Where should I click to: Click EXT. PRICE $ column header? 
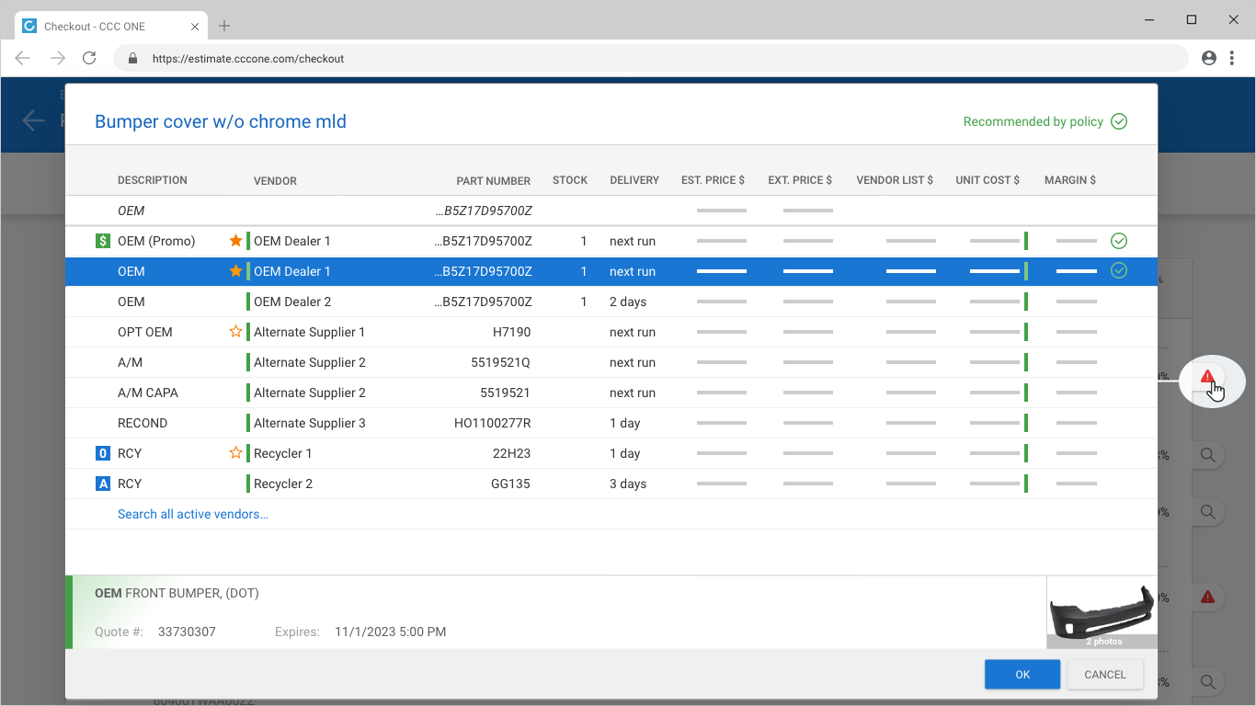click(x=800, y=180)
